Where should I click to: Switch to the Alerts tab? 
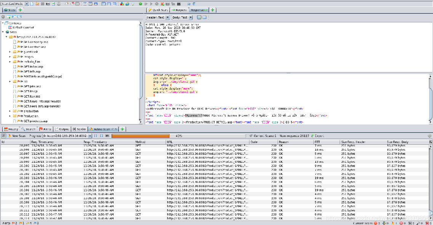(x=45, y=129)
